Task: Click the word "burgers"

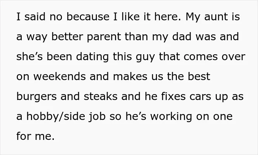Action: pos(36,97)
